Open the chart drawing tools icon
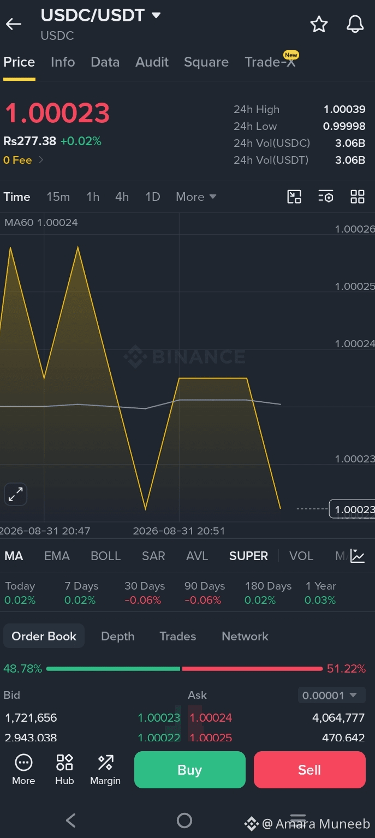Image resolution: width=375 pixels, height=838 pixels. coord(294,197)
